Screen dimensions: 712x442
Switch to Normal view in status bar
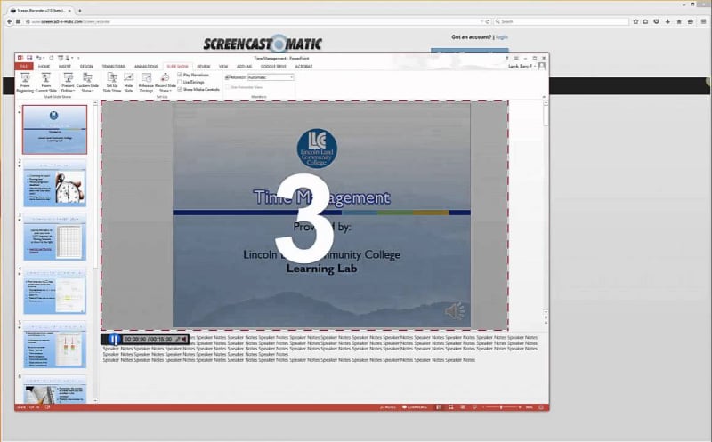439,407
